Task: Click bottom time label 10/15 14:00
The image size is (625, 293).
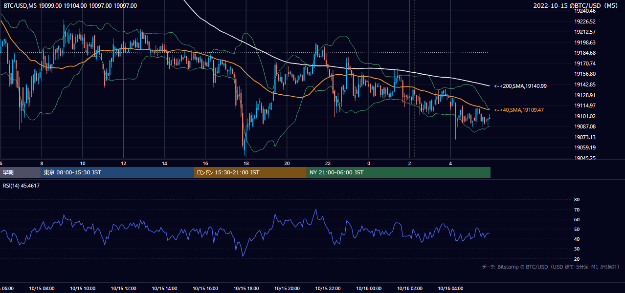Action: tap(164, 289)
